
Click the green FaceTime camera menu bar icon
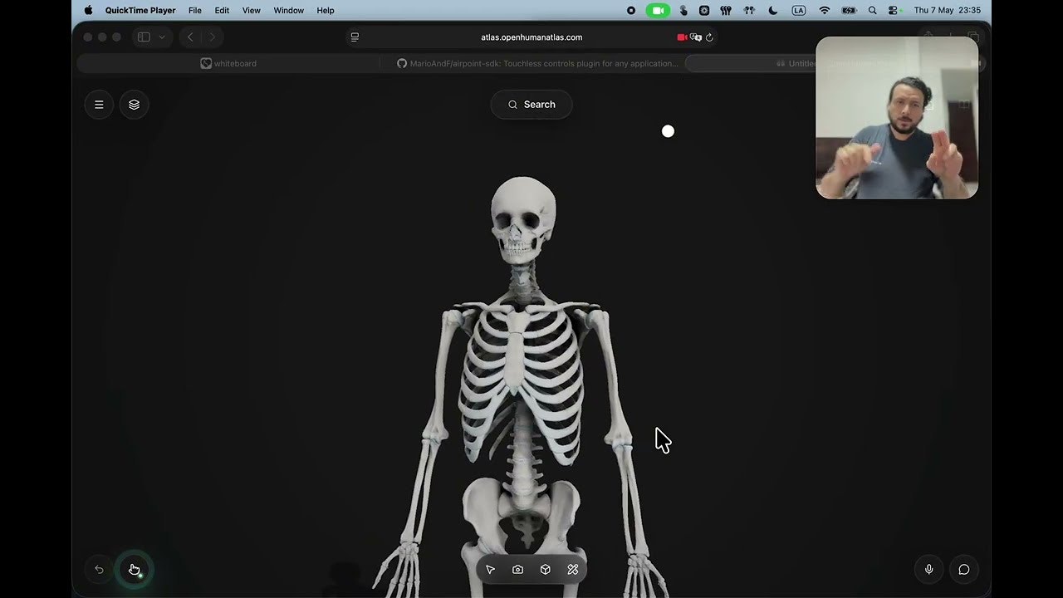[x=658, y=11]
